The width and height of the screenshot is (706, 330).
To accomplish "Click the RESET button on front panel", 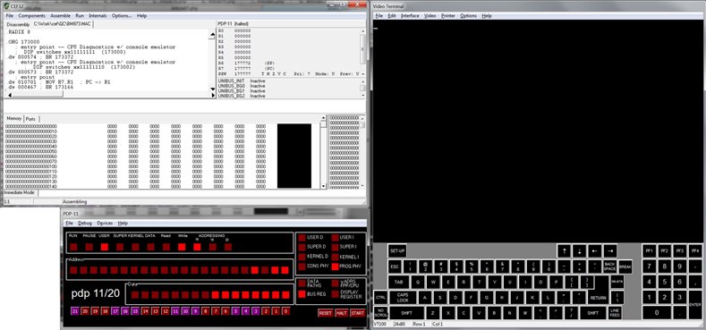I will 325,313.
